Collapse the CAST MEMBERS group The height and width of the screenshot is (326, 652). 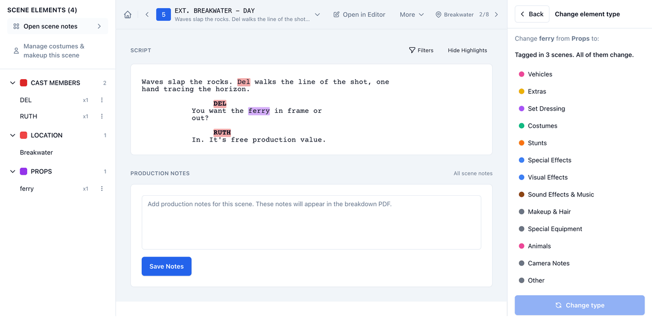point(12,83)
